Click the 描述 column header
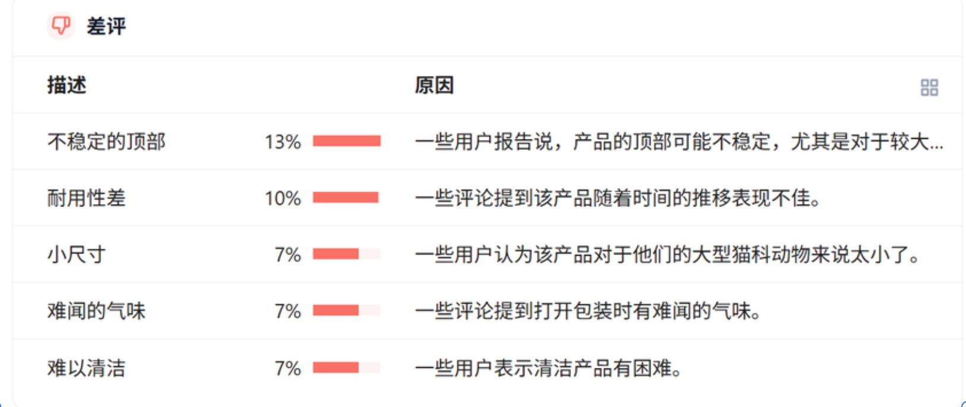This screenshot has height=407, width=966. [x=67, y=85]
